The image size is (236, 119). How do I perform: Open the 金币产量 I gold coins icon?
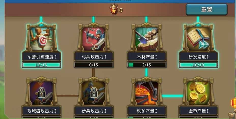(x=198, y=93)
